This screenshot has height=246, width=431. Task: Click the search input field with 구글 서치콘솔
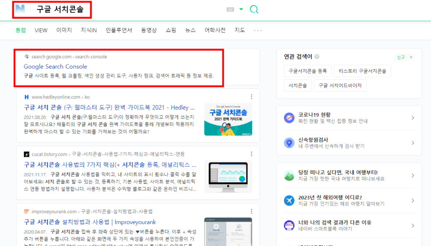pyautogui.click(x=60, y=9)
